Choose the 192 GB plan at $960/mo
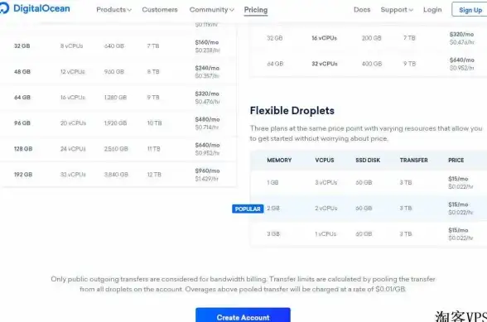Viewport: 487px width, 322px height. pyautogui.click(x=118, y=175)
